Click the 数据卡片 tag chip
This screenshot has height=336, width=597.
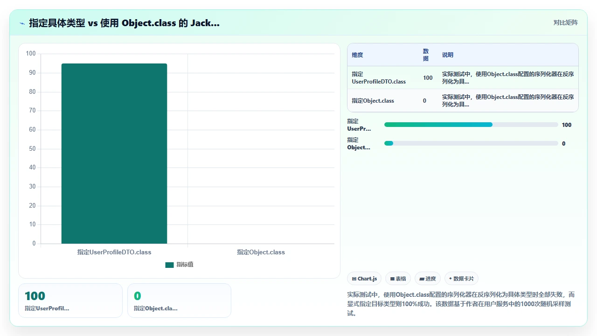point(461,279)
